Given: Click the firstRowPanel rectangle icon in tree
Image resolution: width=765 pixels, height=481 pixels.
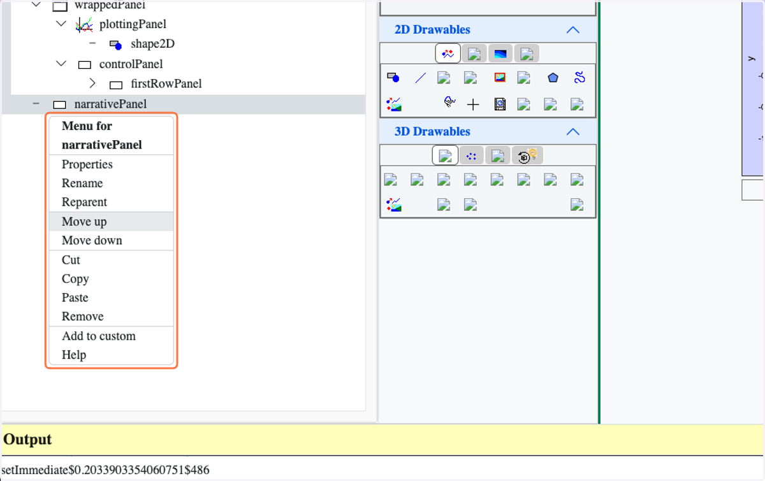Looking at the screenshot, I should (x=115, y=84).
